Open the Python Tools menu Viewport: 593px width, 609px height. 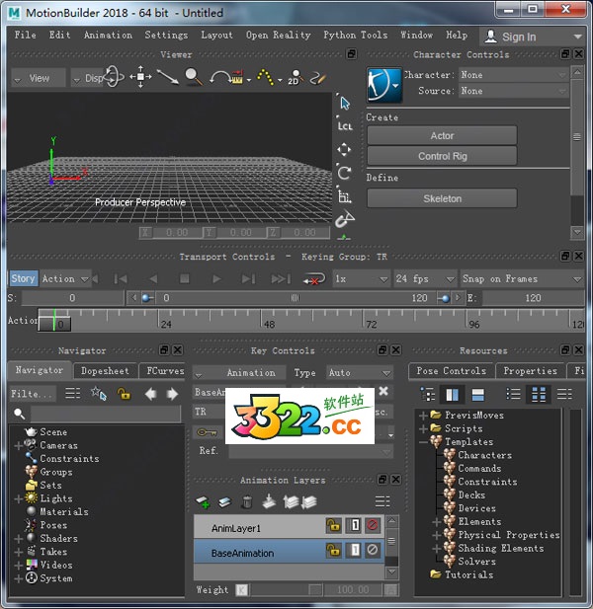(356, 35)
